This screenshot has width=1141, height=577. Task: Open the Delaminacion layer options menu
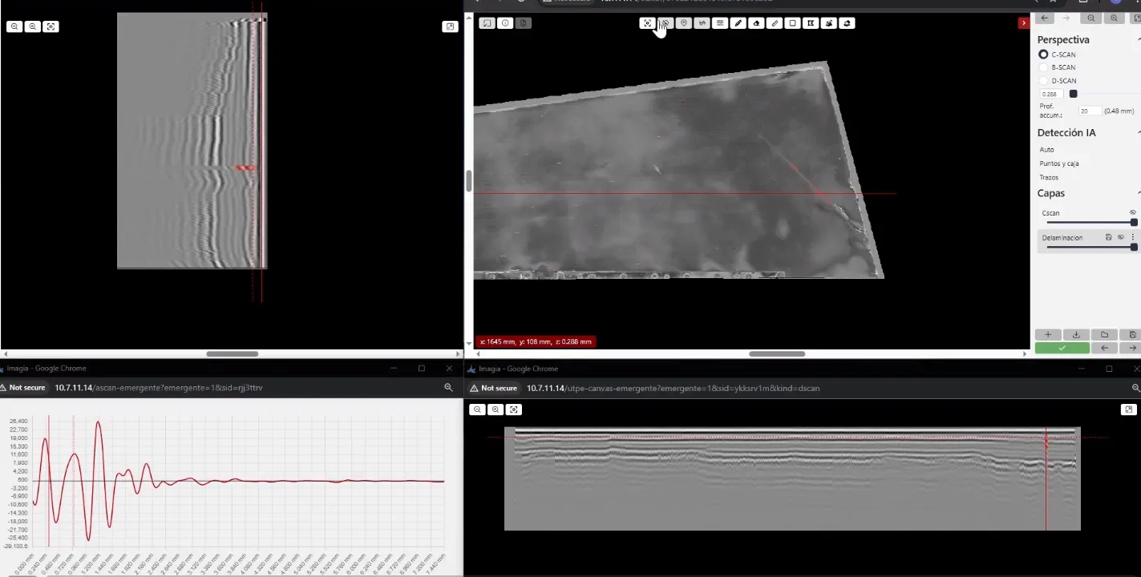pyautogui.click(x=1131, y=237)
